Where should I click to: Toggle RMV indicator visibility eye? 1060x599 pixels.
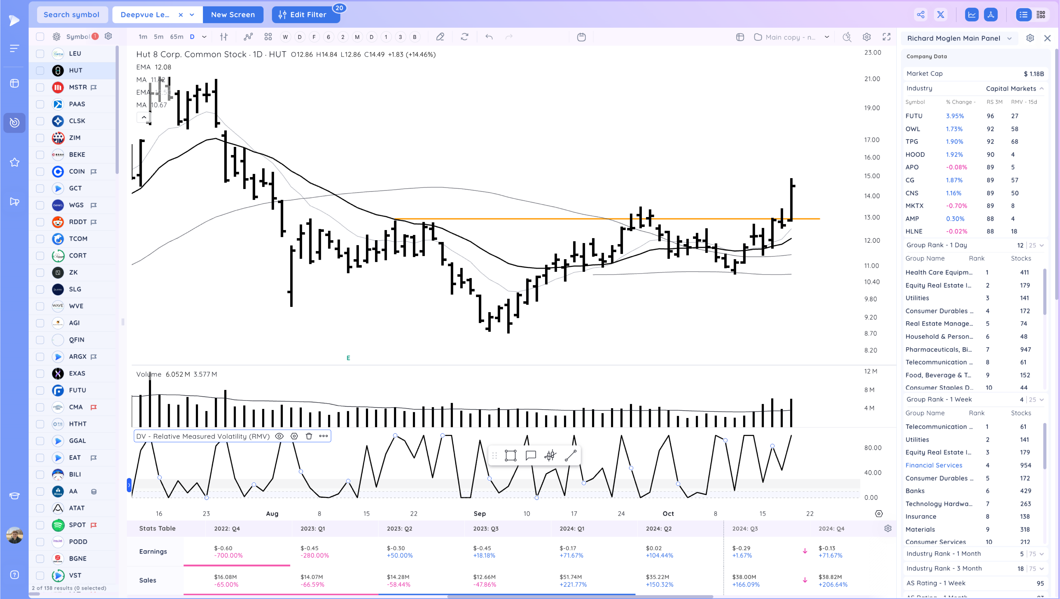pyautogui.click(x=279, y=436)
